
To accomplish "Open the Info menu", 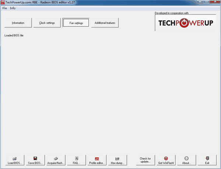I will pos(13,8).
